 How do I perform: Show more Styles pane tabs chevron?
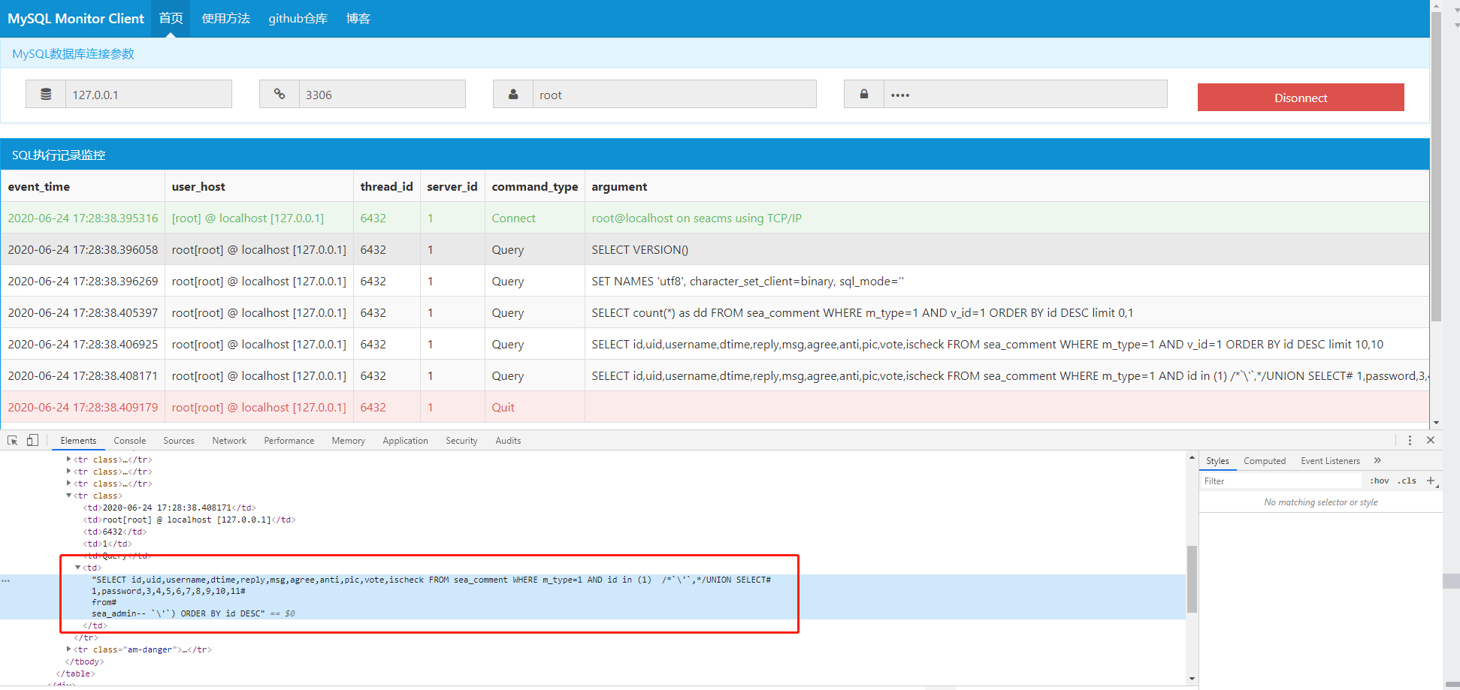[x=1377, y=461]
